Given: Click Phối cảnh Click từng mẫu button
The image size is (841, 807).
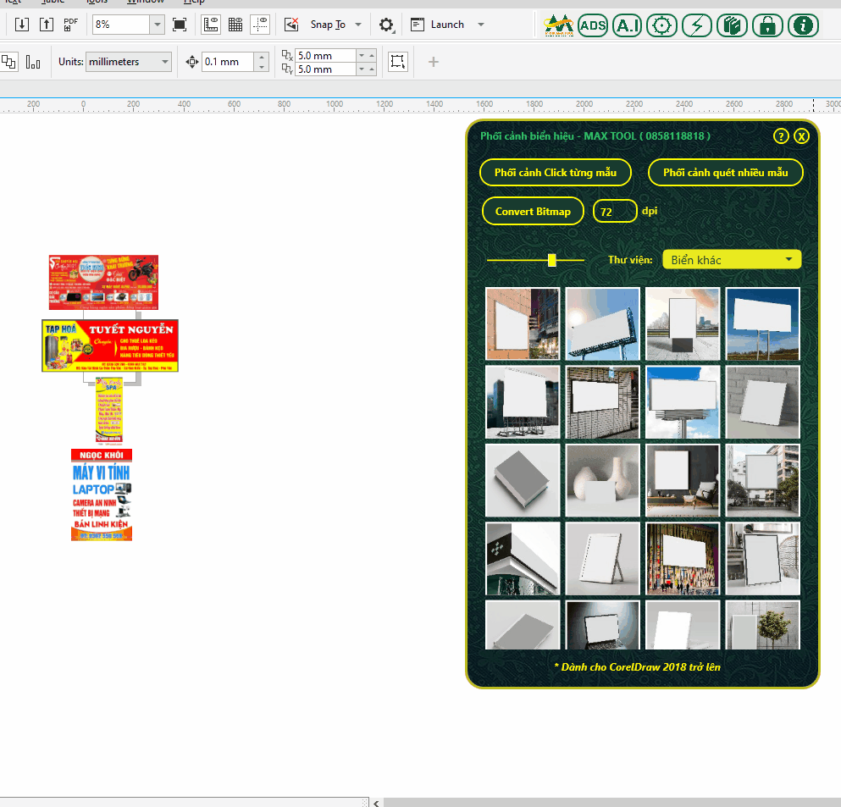Looking at the screenshot, I should pos(556,173).
